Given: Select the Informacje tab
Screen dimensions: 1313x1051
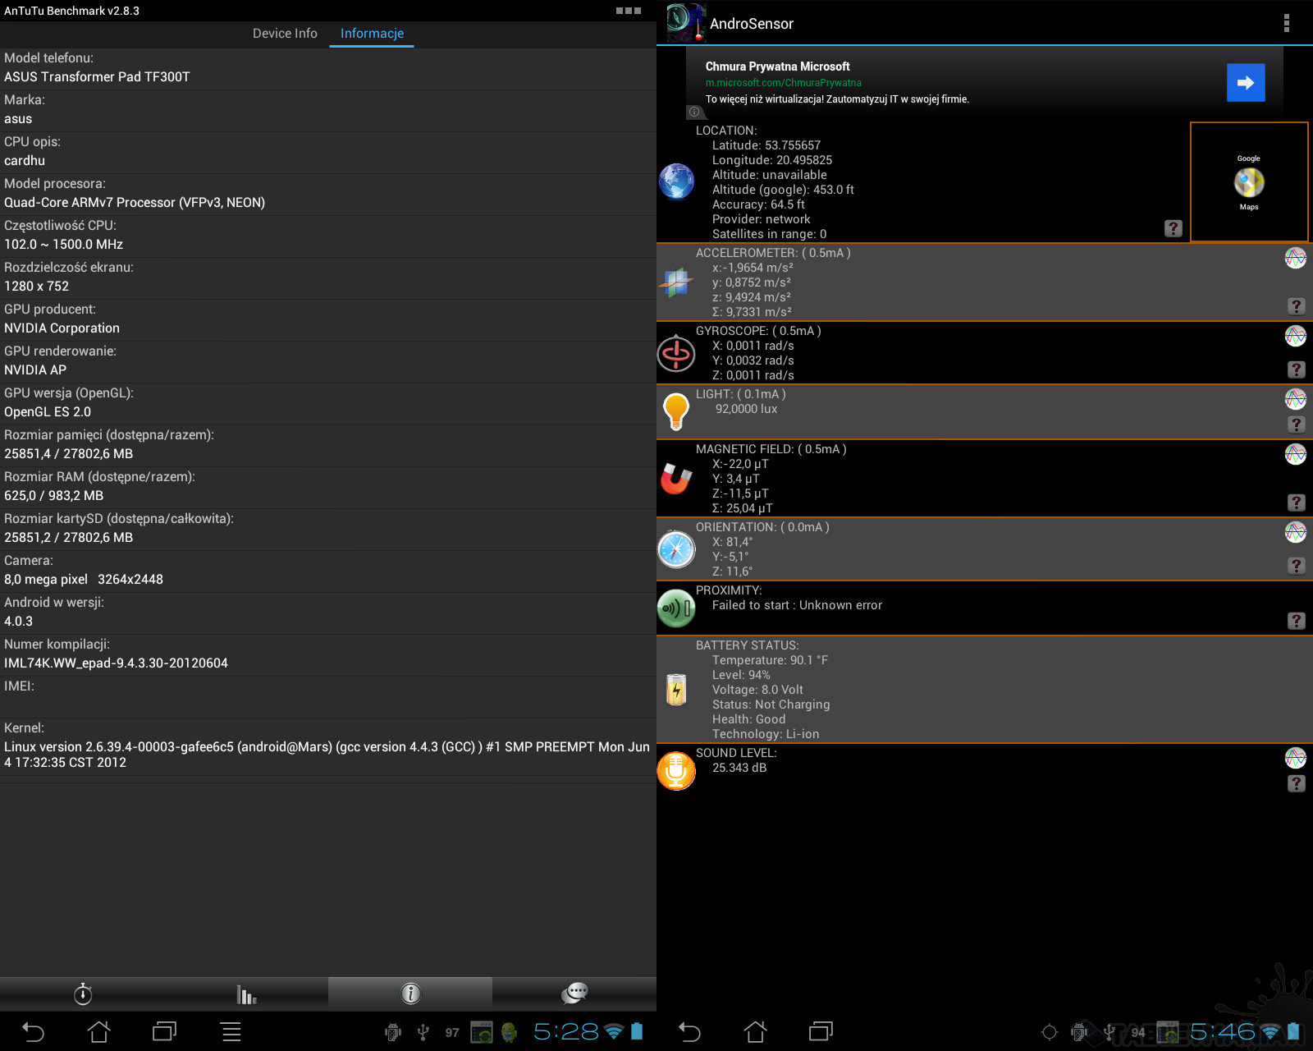Looking at the screenshot, I should pos(372,34).
